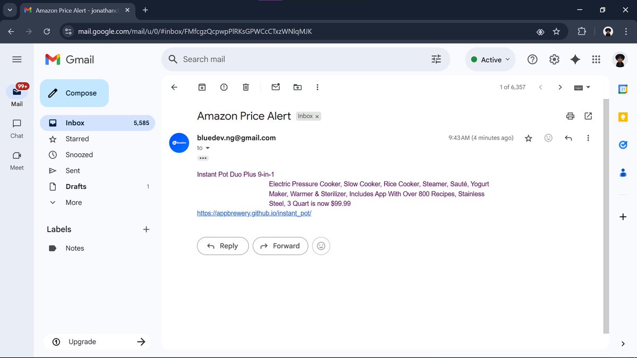Open Google Calendar side panel
The width and height of the screenshot is (637, 358).
point(623,89)
